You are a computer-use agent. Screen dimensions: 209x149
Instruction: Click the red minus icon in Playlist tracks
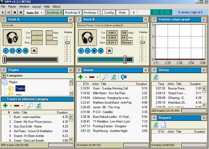pyautogui.click(x=17, y=106)
